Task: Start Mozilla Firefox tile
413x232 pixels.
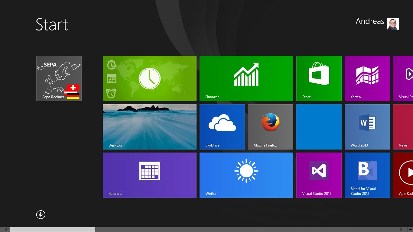Action: 271,127
